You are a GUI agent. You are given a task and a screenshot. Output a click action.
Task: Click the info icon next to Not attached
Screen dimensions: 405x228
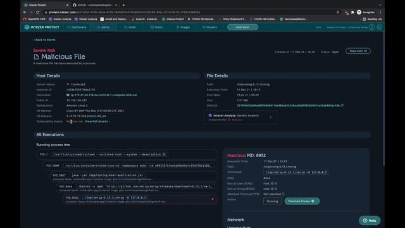[x=283, y=194]
